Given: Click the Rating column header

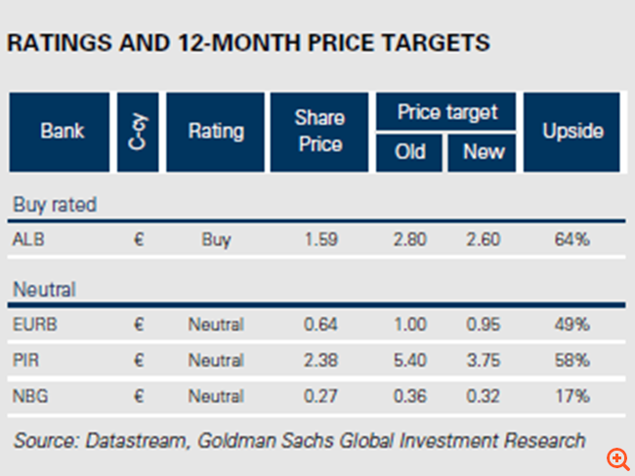Looking at the screenshot, I should 216,132.
